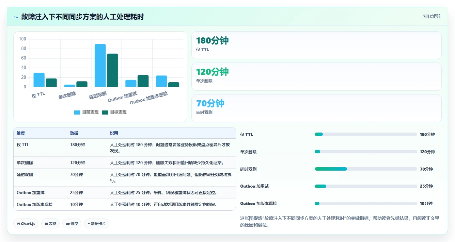Click the blue 仅 TTL chart bar
Viewport: 455px width, 242px height.
click(39, 80)
